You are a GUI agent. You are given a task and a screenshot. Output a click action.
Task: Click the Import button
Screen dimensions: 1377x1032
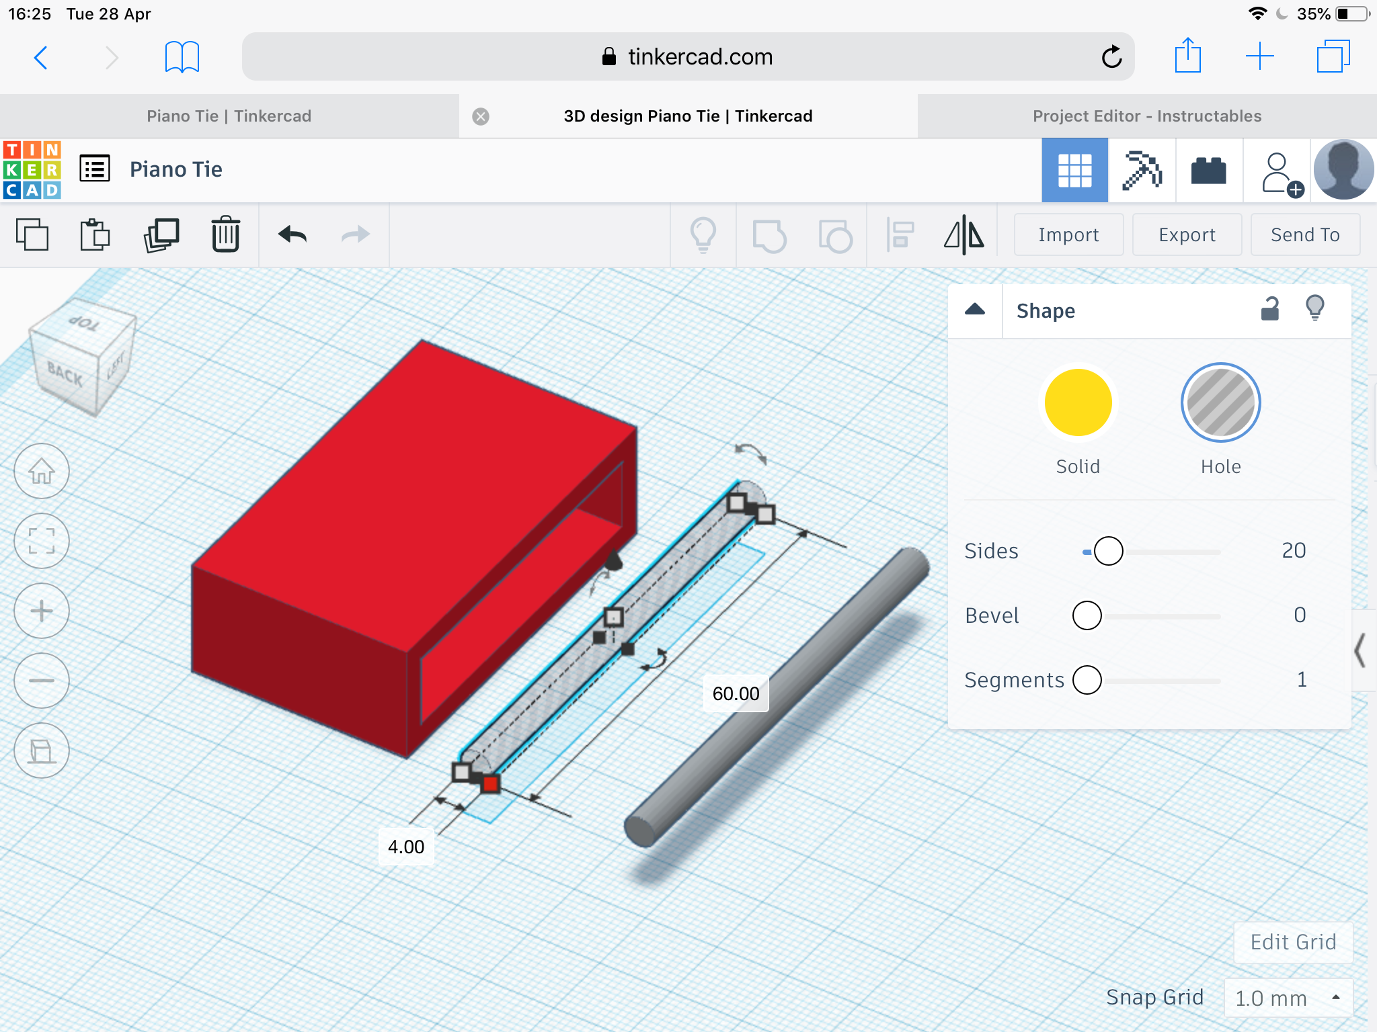click(x=1068, y=234)
